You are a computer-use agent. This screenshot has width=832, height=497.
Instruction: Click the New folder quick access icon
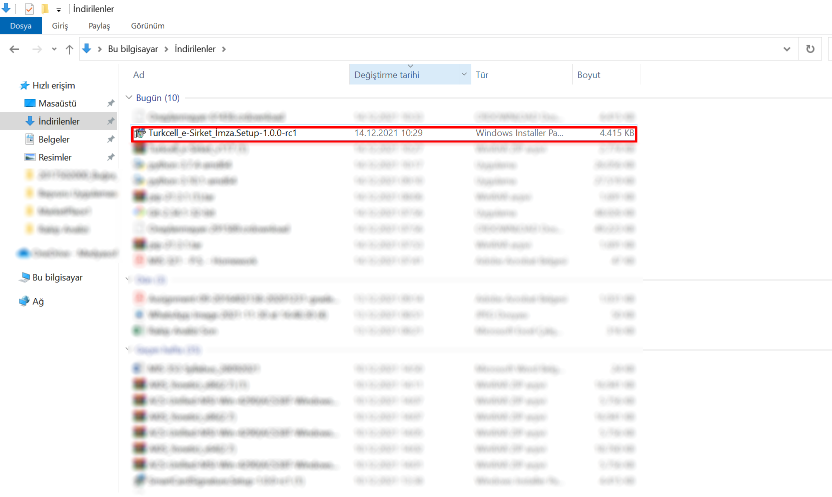(45, 9)
